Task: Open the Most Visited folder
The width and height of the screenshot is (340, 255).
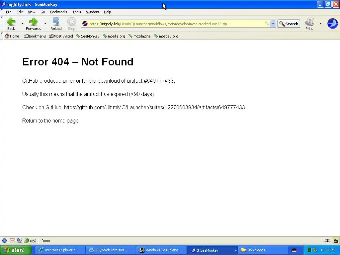Action: point(61,36)
